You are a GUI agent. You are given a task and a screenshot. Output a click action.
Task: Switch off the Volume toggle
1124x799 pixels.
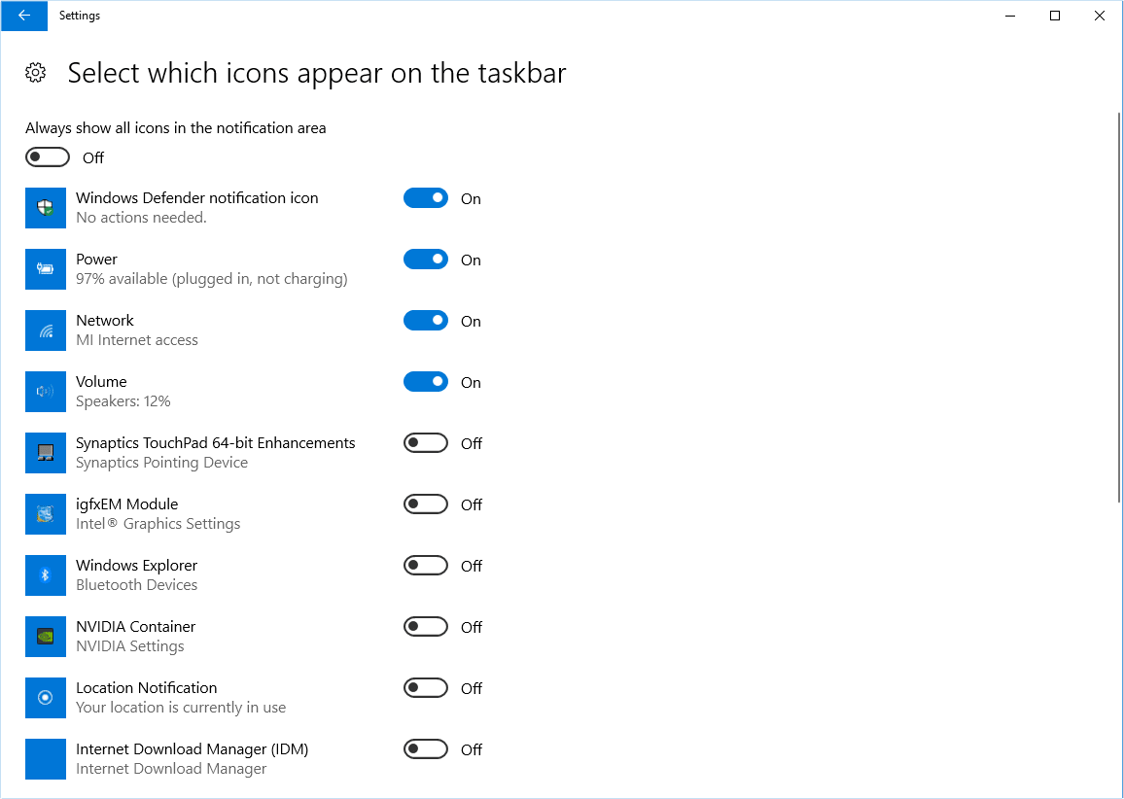point(426,382)
